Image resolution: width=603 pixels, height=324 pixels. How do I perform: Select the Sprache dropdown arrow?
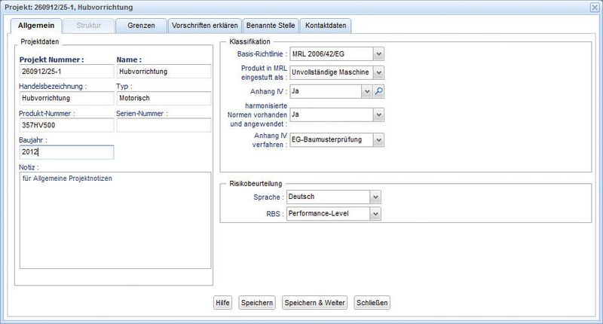point(375,197)
